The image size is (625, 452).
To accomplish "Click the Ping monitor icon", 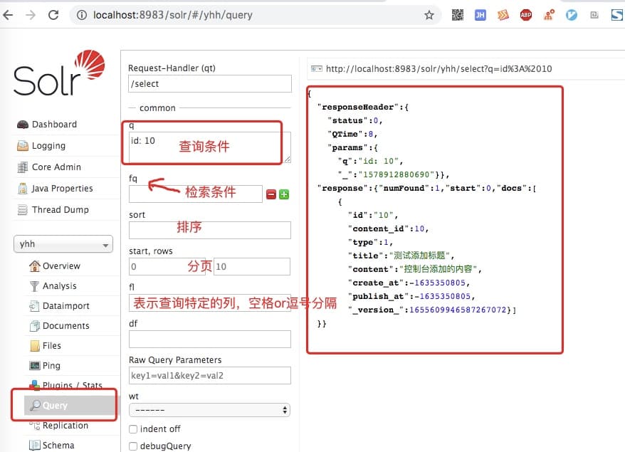I will click(x=35, y=365).
